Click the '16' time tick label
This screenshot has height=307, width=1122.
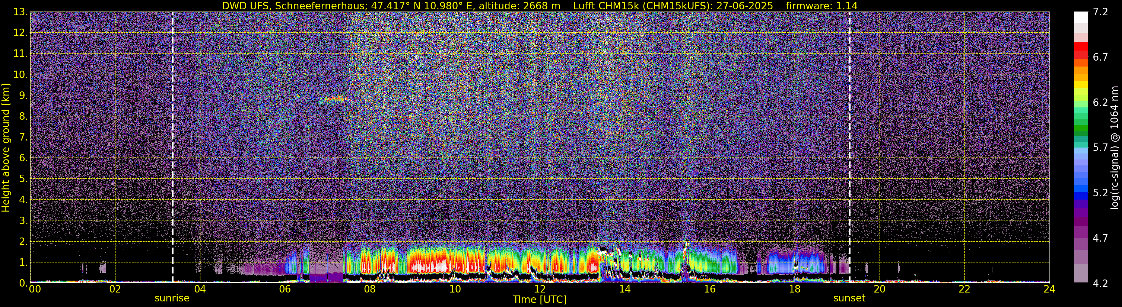coord(709,289)
